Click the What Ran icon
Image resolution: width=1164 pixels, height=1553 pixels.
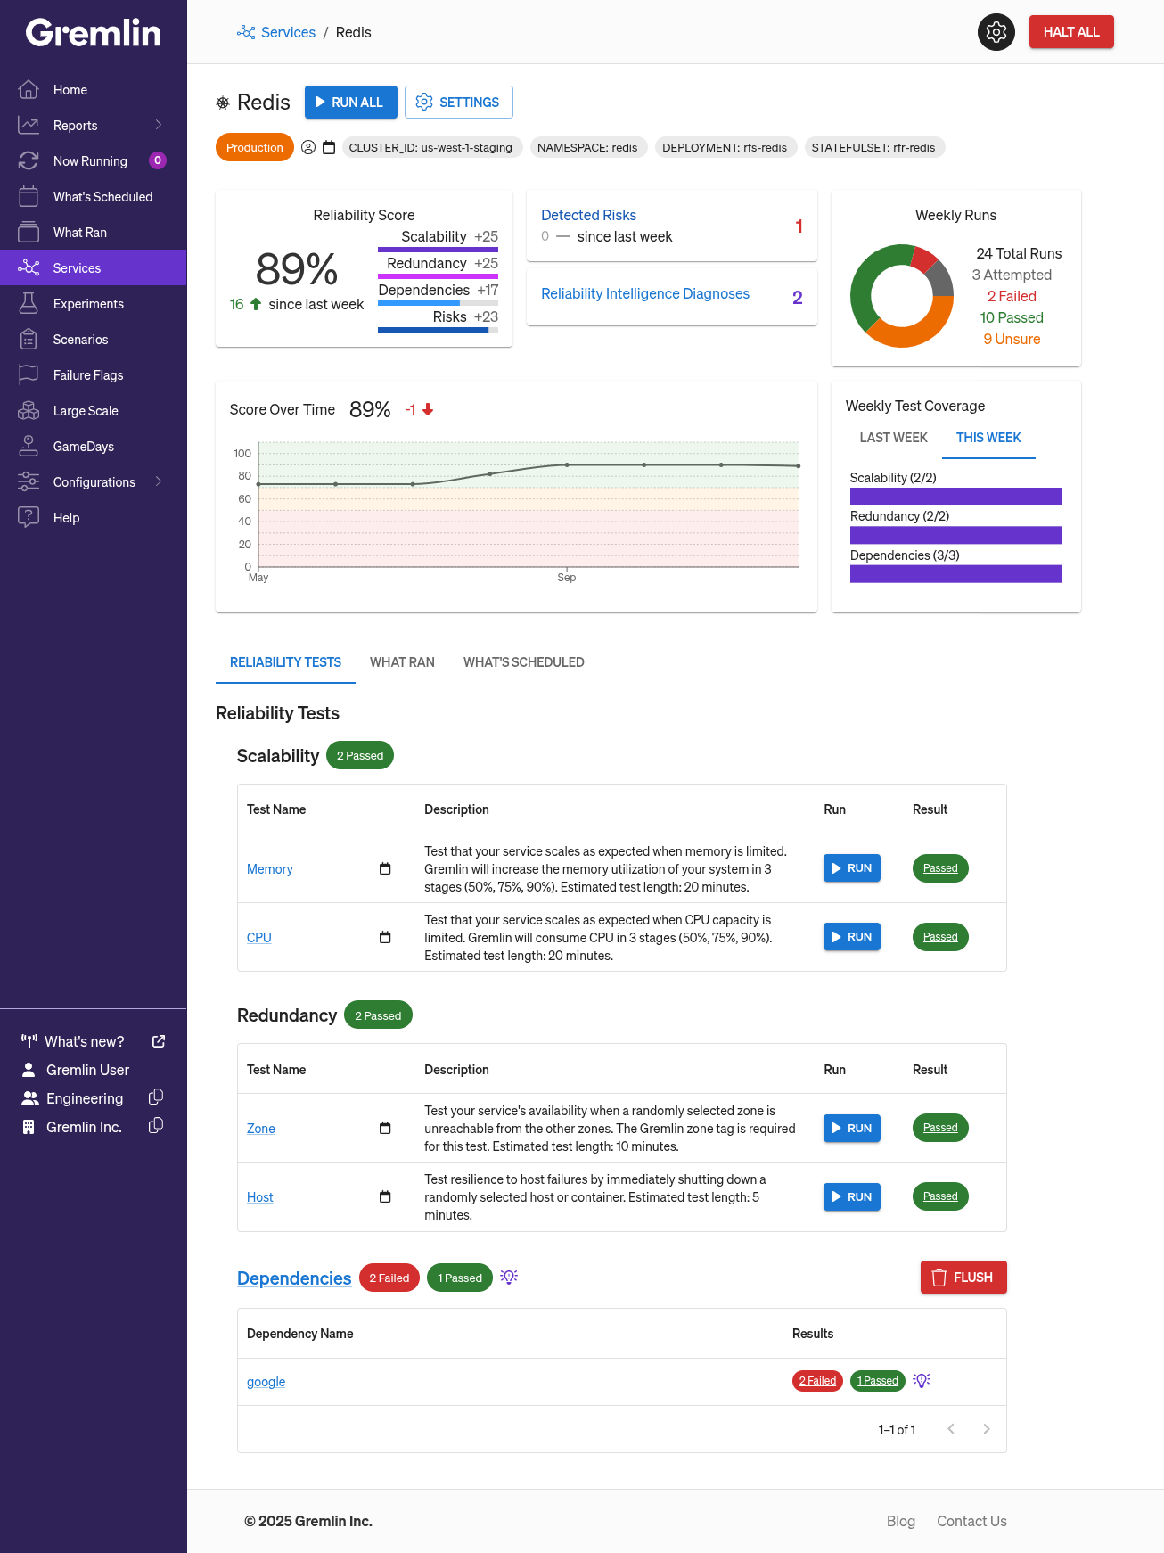pyautogui.click(x=29, y=232)
